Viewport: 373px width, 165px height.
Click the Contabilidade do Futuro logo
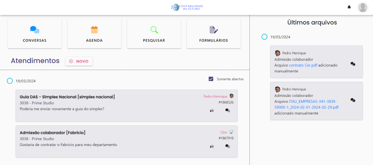pos(187,7)
